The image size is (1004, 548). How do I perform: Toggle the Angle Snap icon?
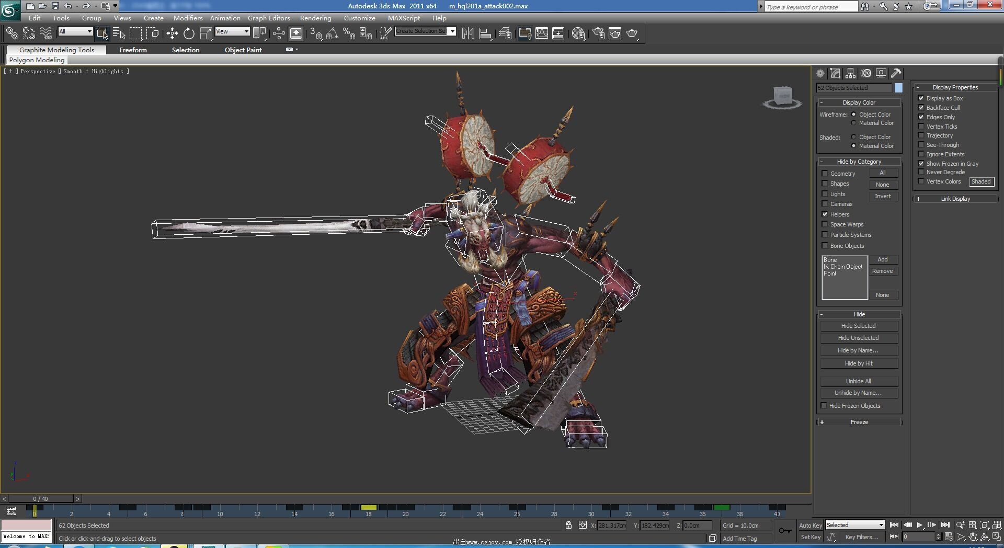tap(332, 33)
